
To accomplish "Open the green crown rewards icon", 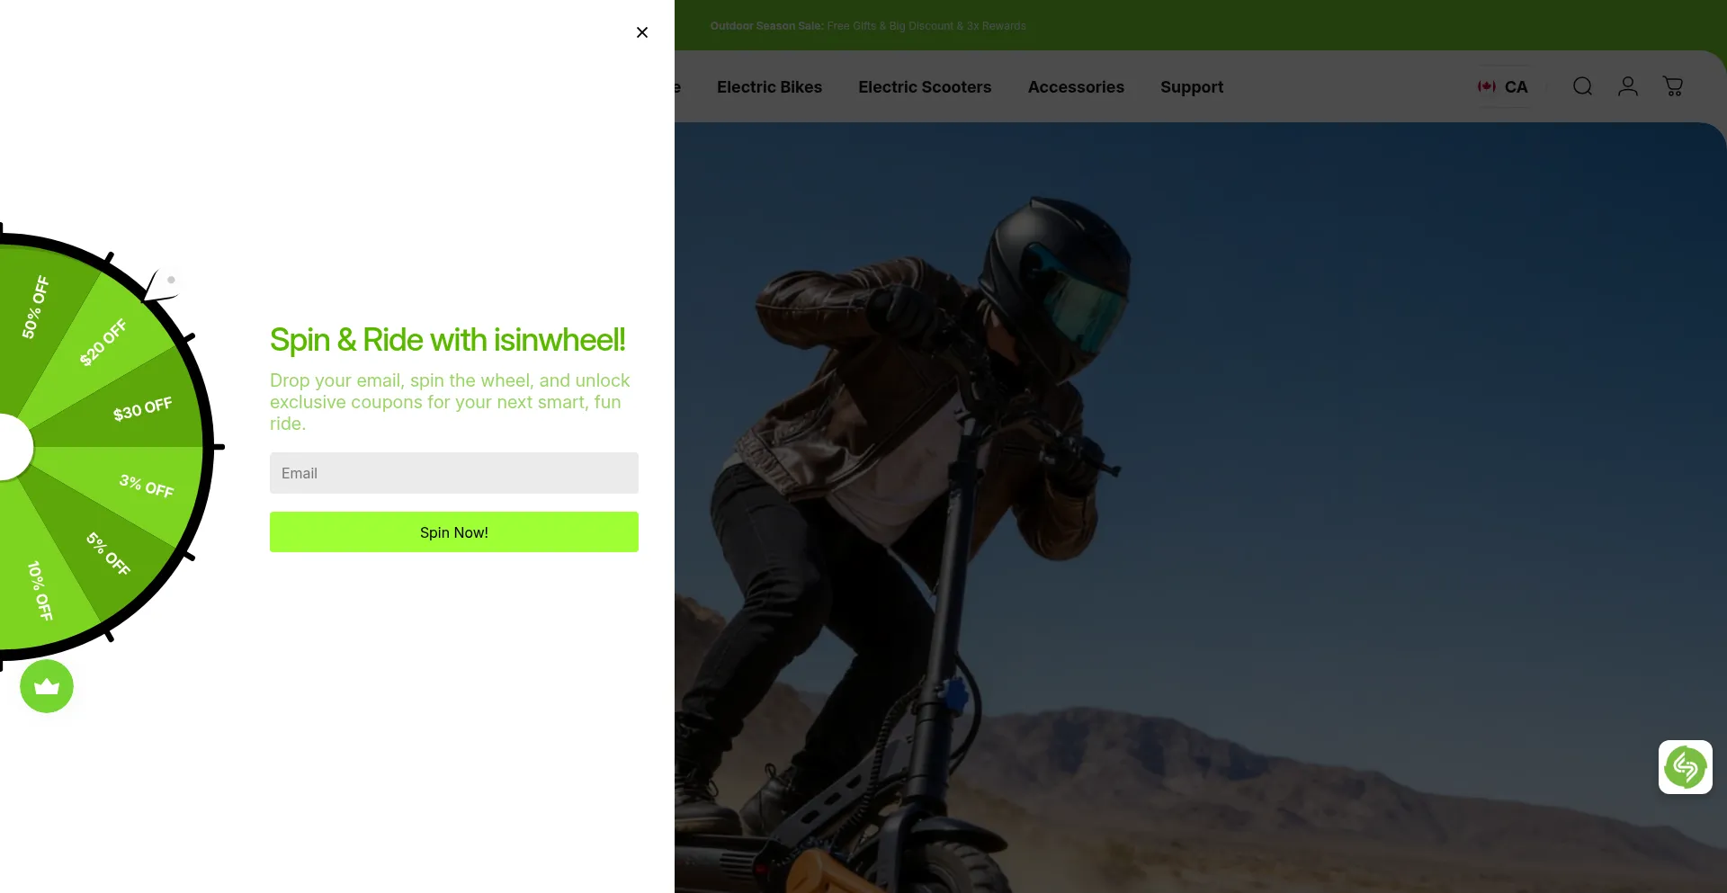I will point(47,686).
